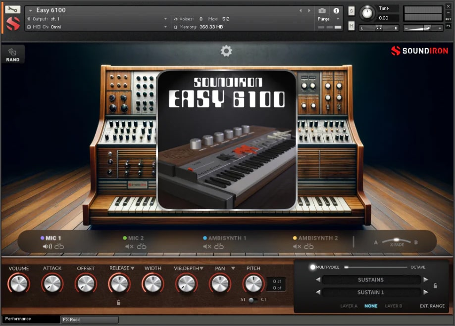Click the OFFSET knob
The width and height of the screenshot is (455, 326).
[x=86, y=283]
